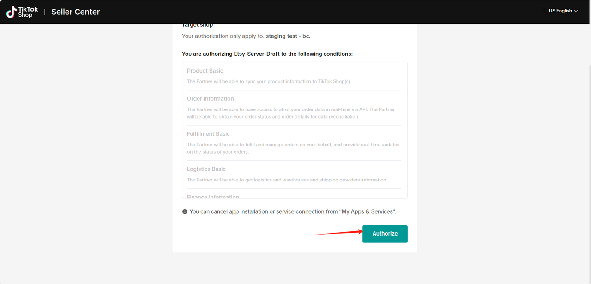Click the TikTok Shop logo

point(22,12)
